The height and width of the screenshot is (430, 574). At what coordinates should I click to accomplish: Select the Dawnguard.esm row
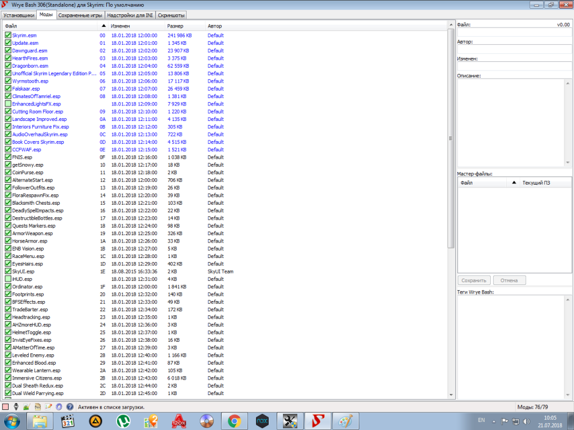point(225,50)
